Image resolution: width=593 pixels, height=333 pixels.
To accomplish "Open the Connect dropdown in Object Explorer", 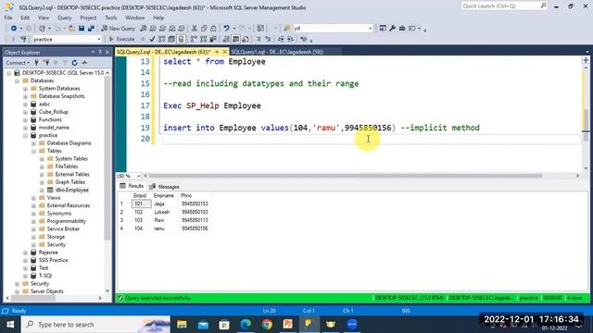I will pos(18,63).
